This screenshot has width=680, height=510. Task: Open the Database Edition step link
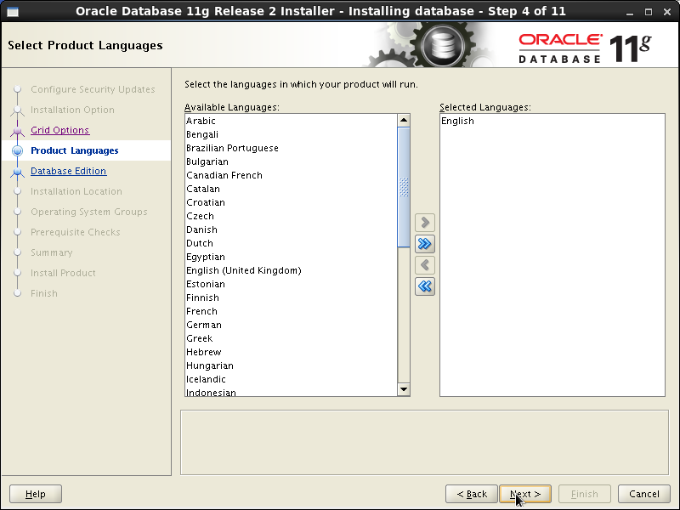[68, 171]
